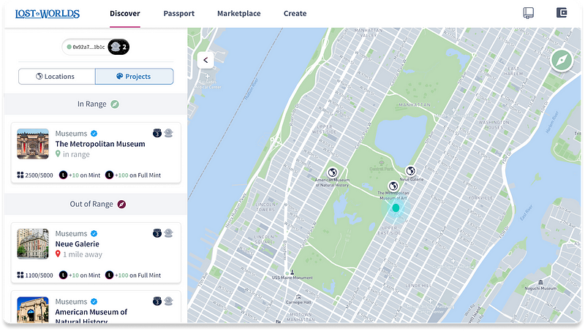This screenshot has height=331, width=585.
Task: Switch to the Locations toggle
Action: coord(57,77)
